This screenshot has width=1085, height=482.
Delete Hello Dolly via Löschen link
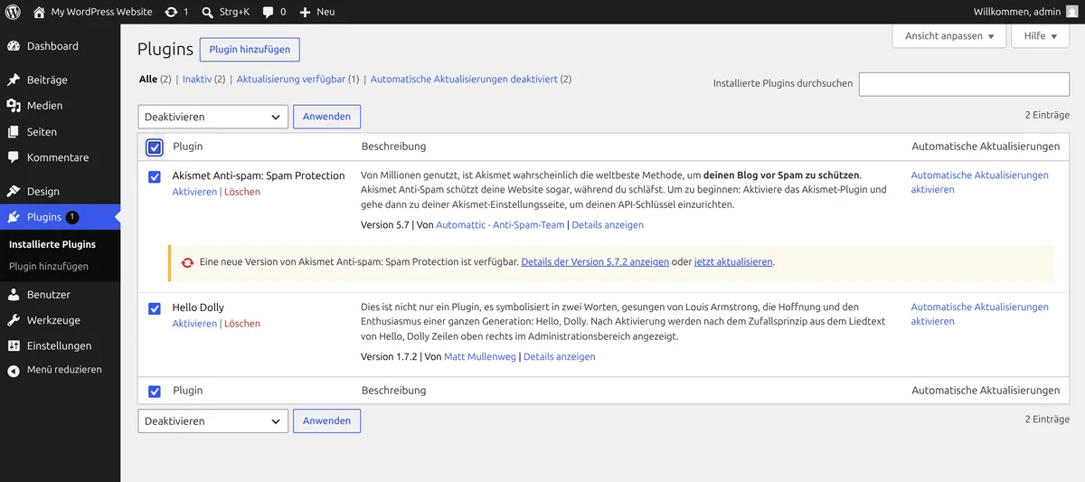242,324
